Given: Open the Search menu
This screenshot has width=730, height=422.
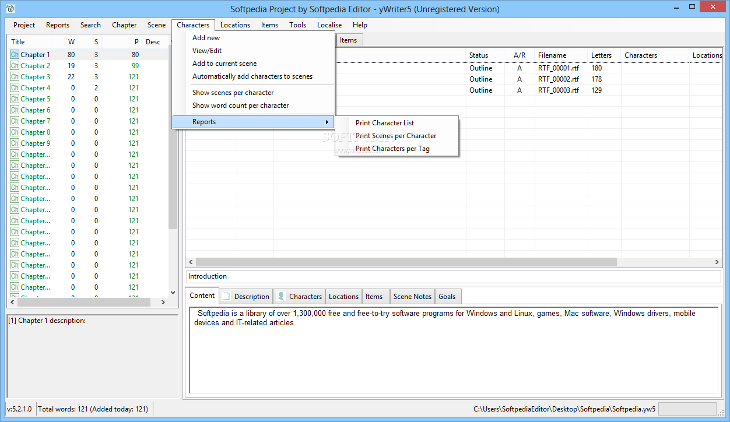Looking at the screenshot, I should tap(90, 25).
